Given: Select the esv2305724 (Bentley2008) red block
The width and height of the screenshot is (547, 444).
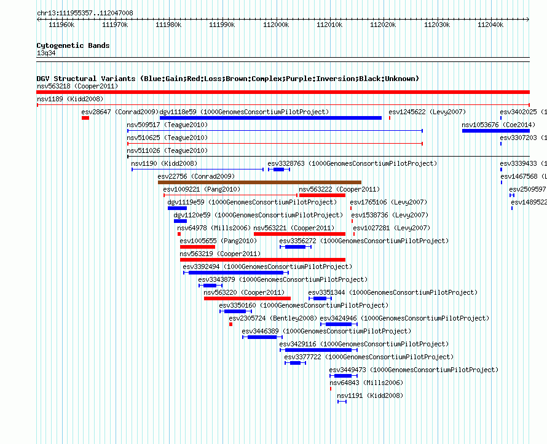Looking at the screenshot, I should [230, 324].
